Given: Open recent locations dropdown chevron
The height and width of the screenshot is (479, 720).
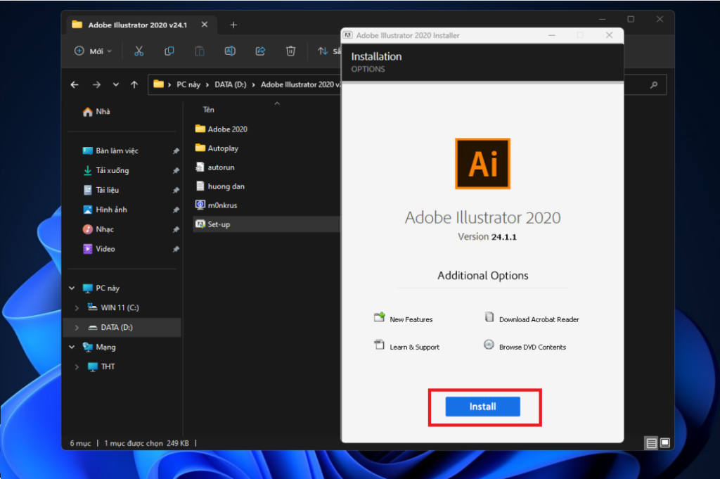Looking at the screenshot, I should [116, 84].
